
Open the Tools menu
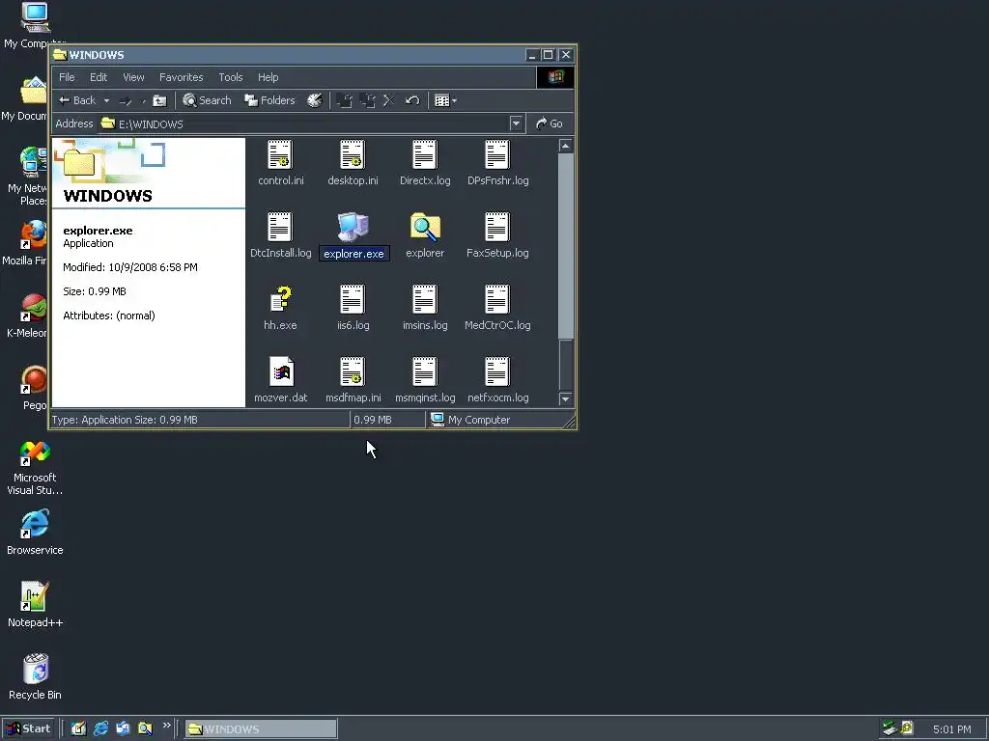pos(230,77)
